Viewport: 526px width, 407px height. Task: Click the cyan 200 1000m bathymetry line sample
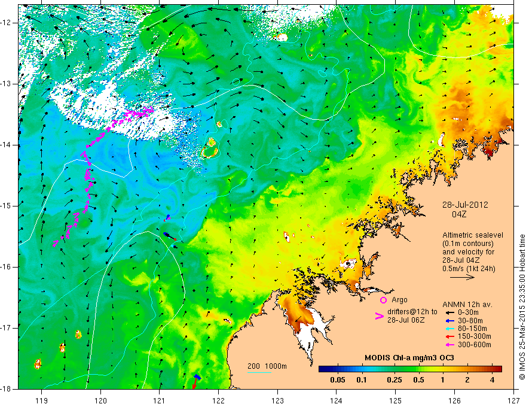point(259,372)
